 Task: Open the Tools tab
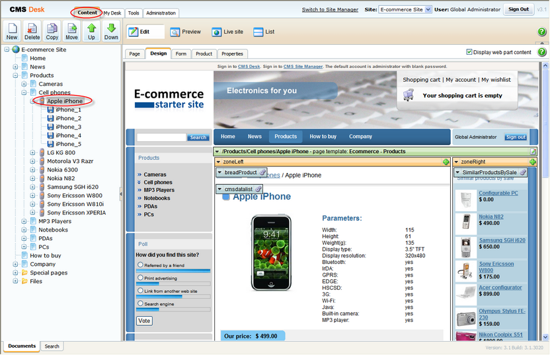click(134, 13)
